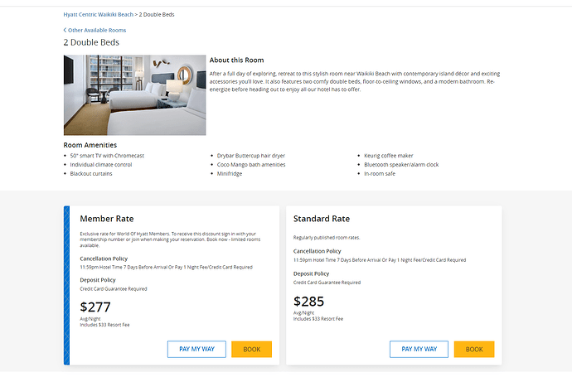Select the Standard Rate card title

click(322, 219)
